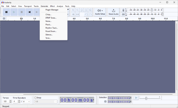Image resolution: width=178 pixels, height=108 pixels.
Task: Click the speaker playback meter icon
Action: click(x=123, y=14)
